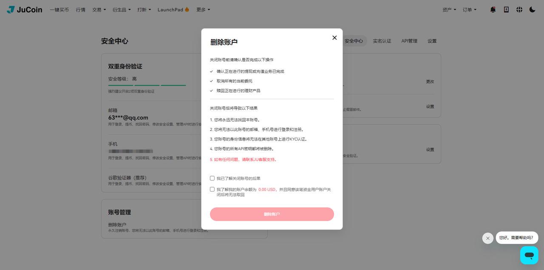Expand the 交易 dropdown
This screenshot has height=270, width=544.
[x=99, y=9]
